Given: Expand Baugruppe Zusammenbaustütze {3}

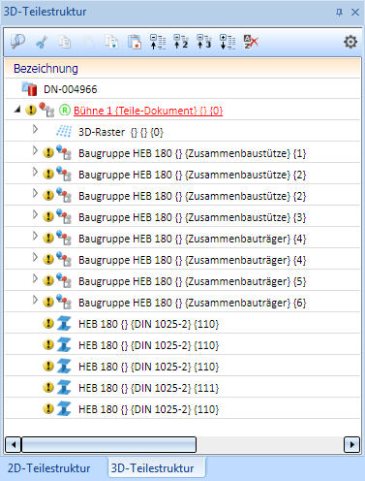Looking at the screenshot, I should [x=35, y=214].
